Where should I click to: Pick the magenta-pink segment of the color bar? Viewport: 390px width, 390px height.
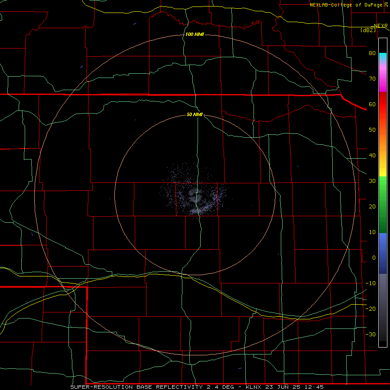click(x=383, y=78)
